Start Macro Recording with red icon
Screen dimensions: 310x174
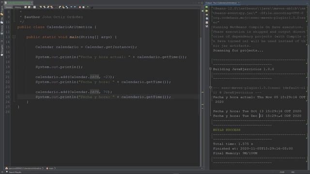(80, 7)
